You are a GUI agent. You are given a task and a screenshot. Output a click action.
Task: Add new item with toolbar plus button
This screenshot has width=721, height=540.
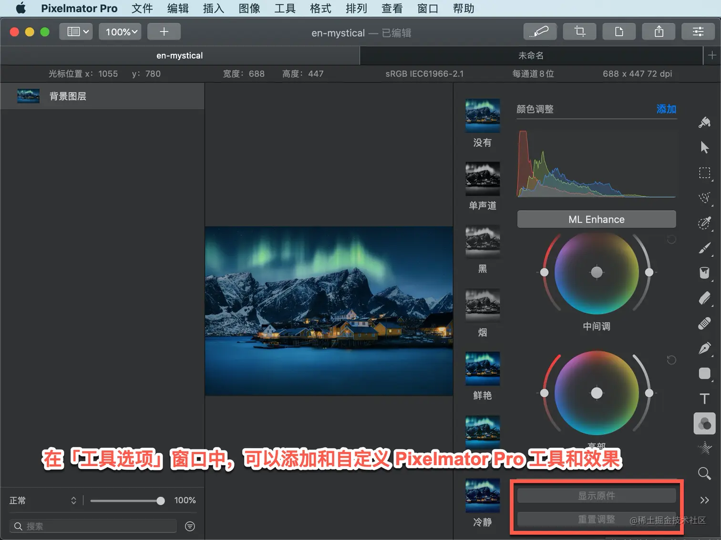tap(164, 31)
